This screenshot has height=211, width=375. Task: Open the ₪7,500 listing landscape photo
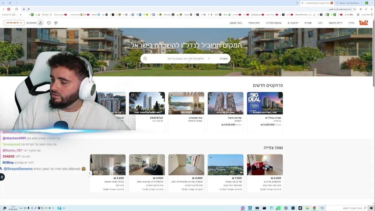click(x=226, y=165)
